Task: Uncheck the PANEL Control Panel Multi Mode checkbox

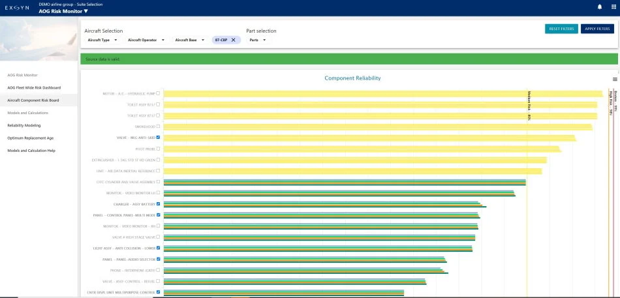Action: pyautogui.click(x=158, y=215)
